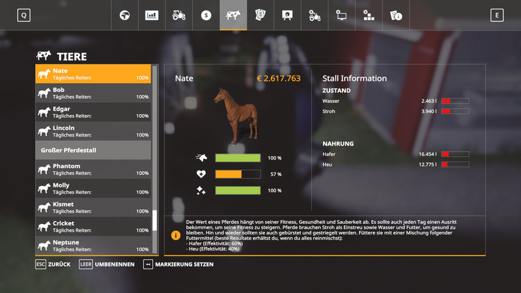The image size is (521, 293).
Task: Open the contracts cards tab
Action: click(260, 15)
